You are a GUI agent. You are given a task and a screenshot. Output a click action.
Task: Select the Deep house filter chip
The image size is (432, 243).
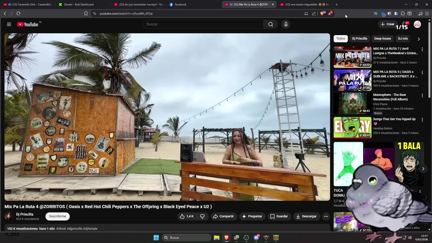pyautogui.click(x=382, y=38)
